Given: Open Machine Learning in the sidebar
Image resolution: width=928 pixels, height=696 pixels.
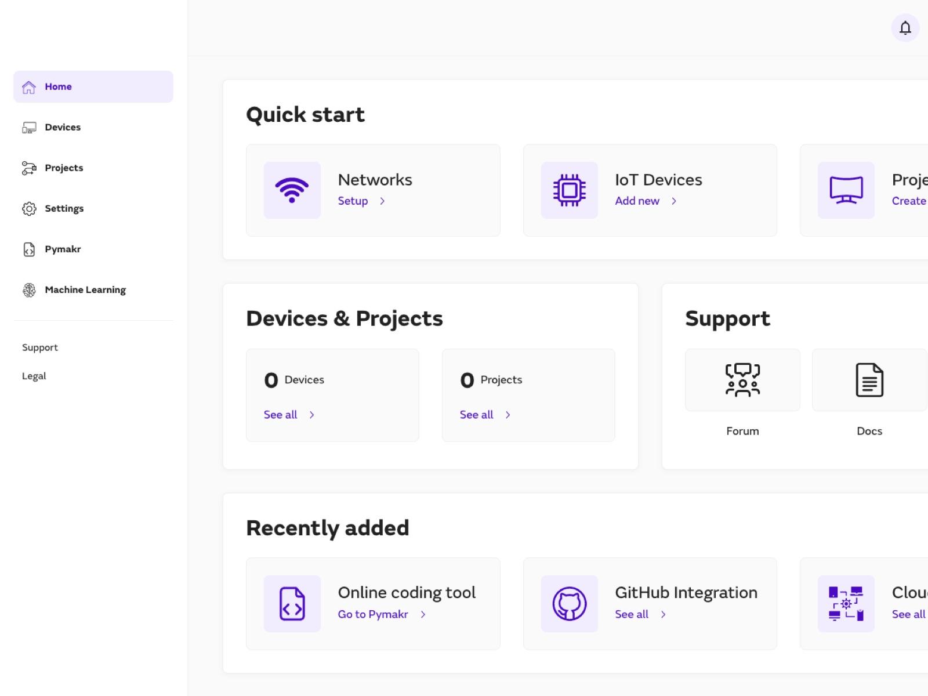Looking at the screenshot, I should pos(93,290).
